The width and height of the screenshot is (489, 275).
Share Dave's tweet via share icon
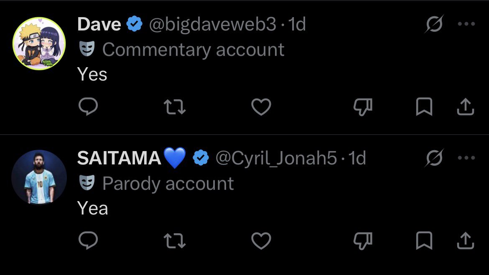[x=465, y=106]
